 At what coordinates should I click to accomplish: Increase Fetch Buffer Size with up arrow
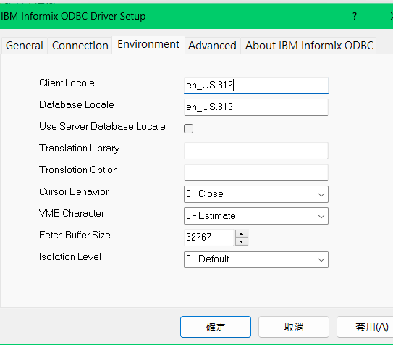(x=242, y=234)
